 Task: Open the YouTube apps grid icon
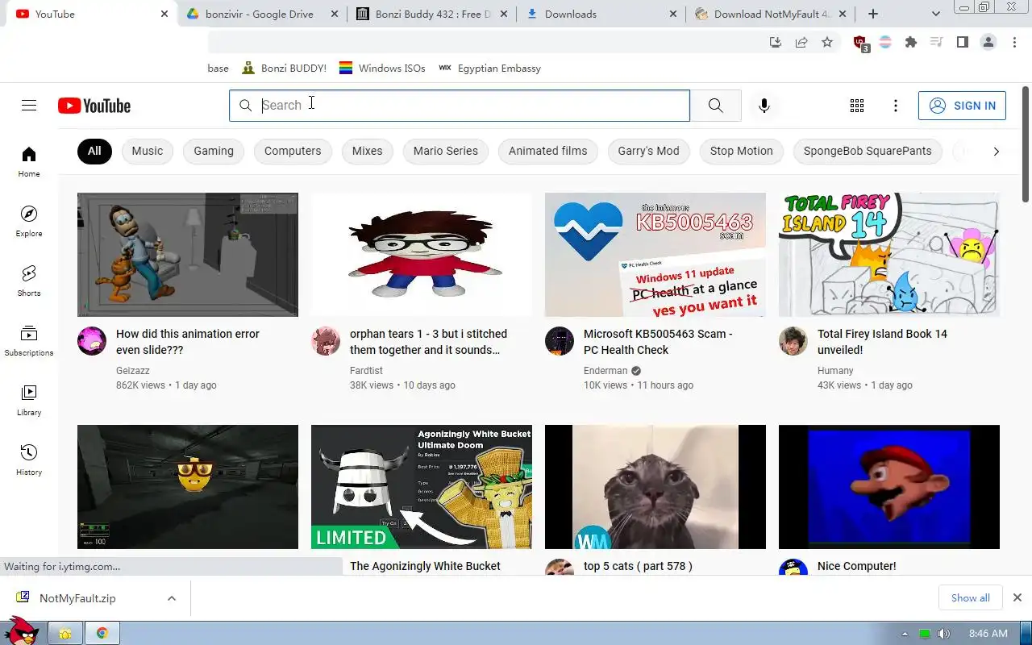[857, 106]
